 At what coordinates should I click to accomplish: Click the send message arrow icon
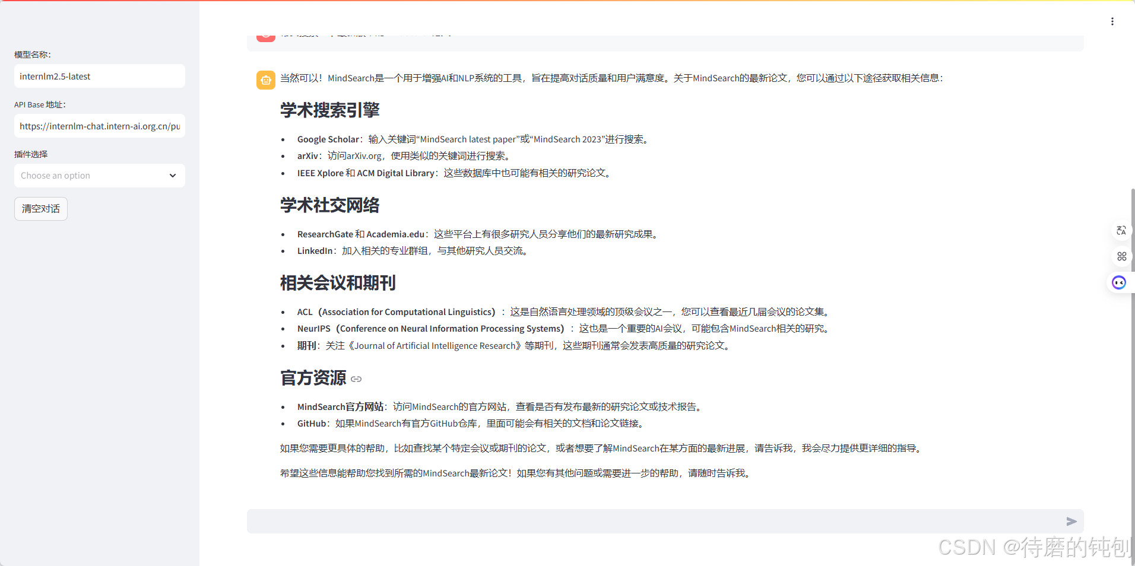point(1071,522)
